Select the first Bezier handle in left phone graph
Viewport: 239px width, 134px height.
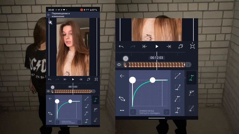tap(57, 101)
